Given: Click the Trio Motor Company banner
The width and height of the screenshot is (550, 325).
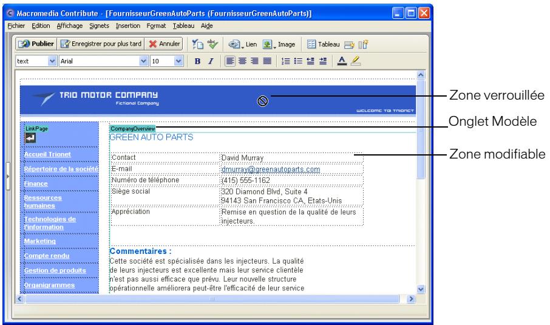Looking at the screenshot, I should pyautogui.click(x=217, y=100).
